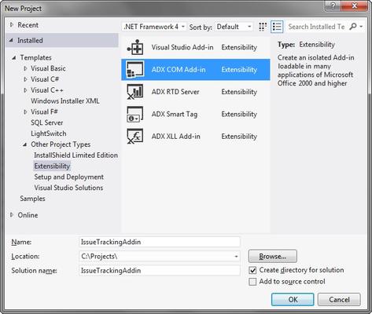Click the search magnifier icon

(353, 27)
